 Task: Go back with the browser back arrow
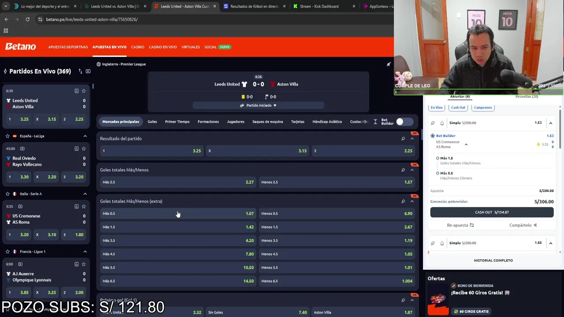tap(6, 19)
